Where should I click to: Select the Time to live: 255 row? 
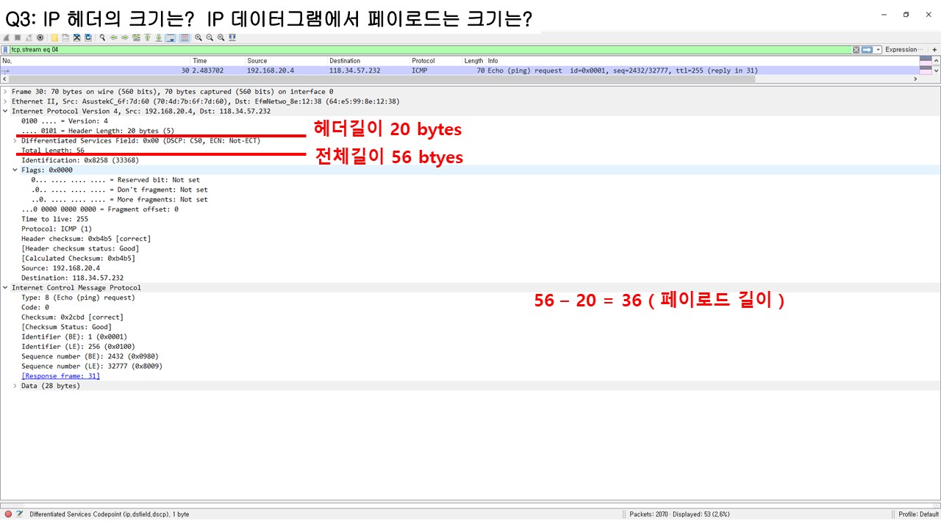coord(54,219)
